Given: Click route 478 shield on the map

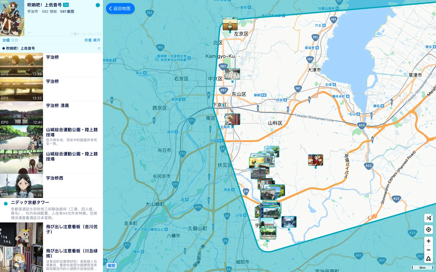Looking at the screenshot, I should tap(198, 207).
